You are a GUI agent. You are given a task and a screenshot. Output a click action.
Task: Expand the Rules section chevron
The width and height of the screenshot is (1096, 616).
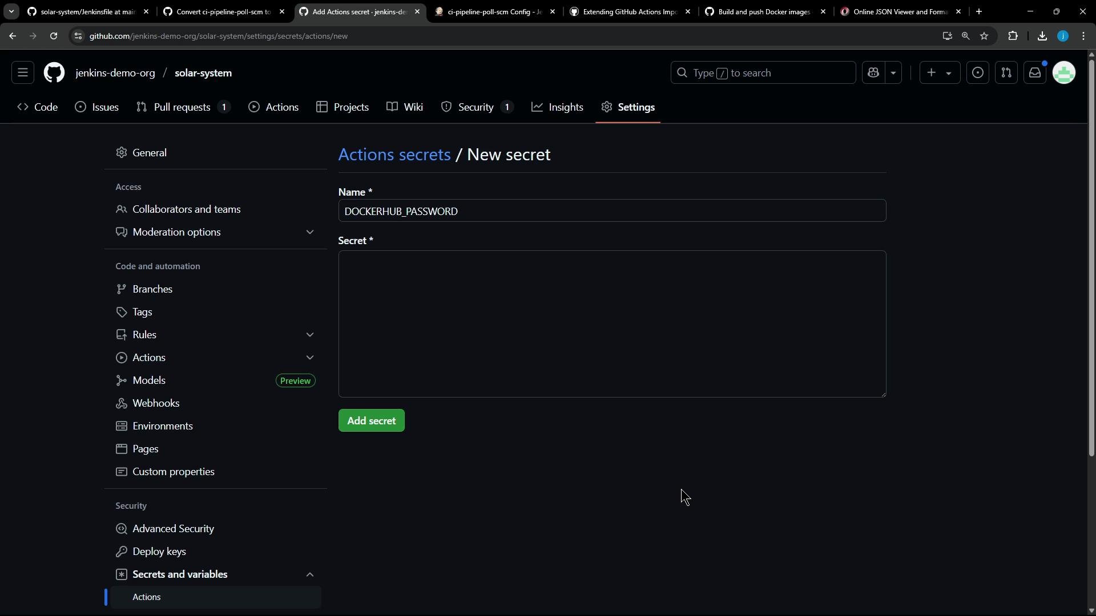point(310,335)
